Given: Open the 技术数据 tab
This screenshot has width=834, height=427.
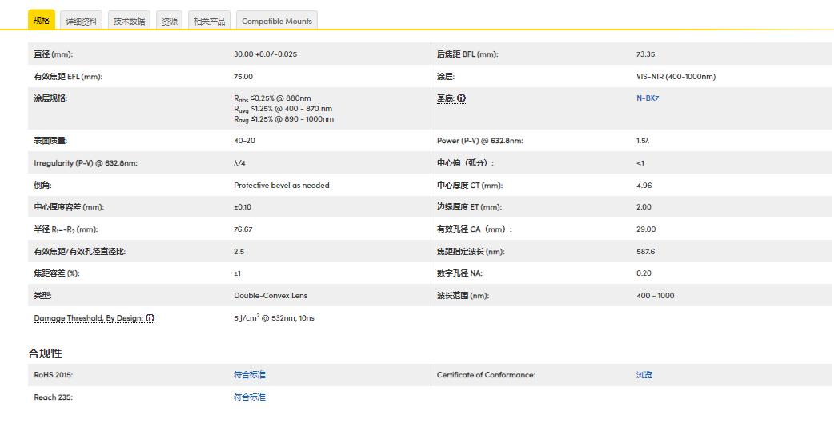Looking at the screenshot, I should 129,22.
